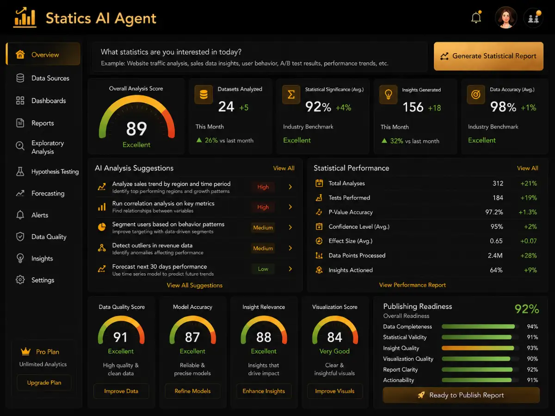Select the Datasets Analyzed database icon
This screenshot has height=416, width=555.
click(x=203, y=94)
